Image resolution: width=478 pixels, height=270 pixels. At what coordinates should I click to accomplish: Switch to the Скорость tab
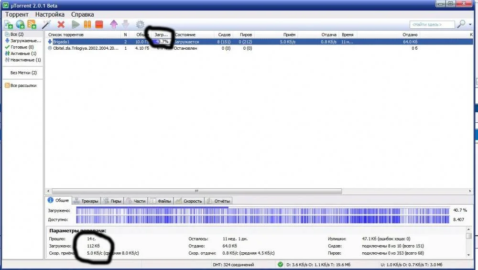click(x=189, y=201)
